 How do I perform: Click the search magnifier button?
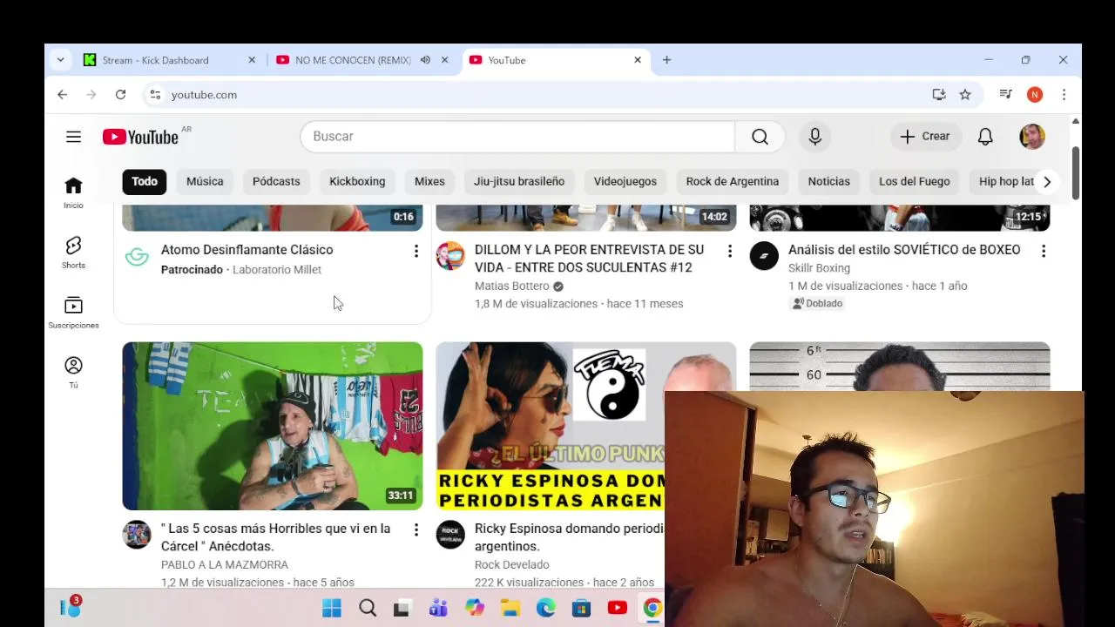[760, 137]
